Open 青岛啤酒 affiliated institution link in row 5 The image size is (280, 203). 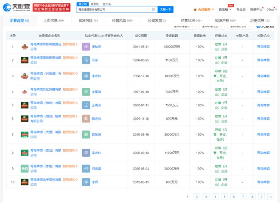(x=263, y=105)
